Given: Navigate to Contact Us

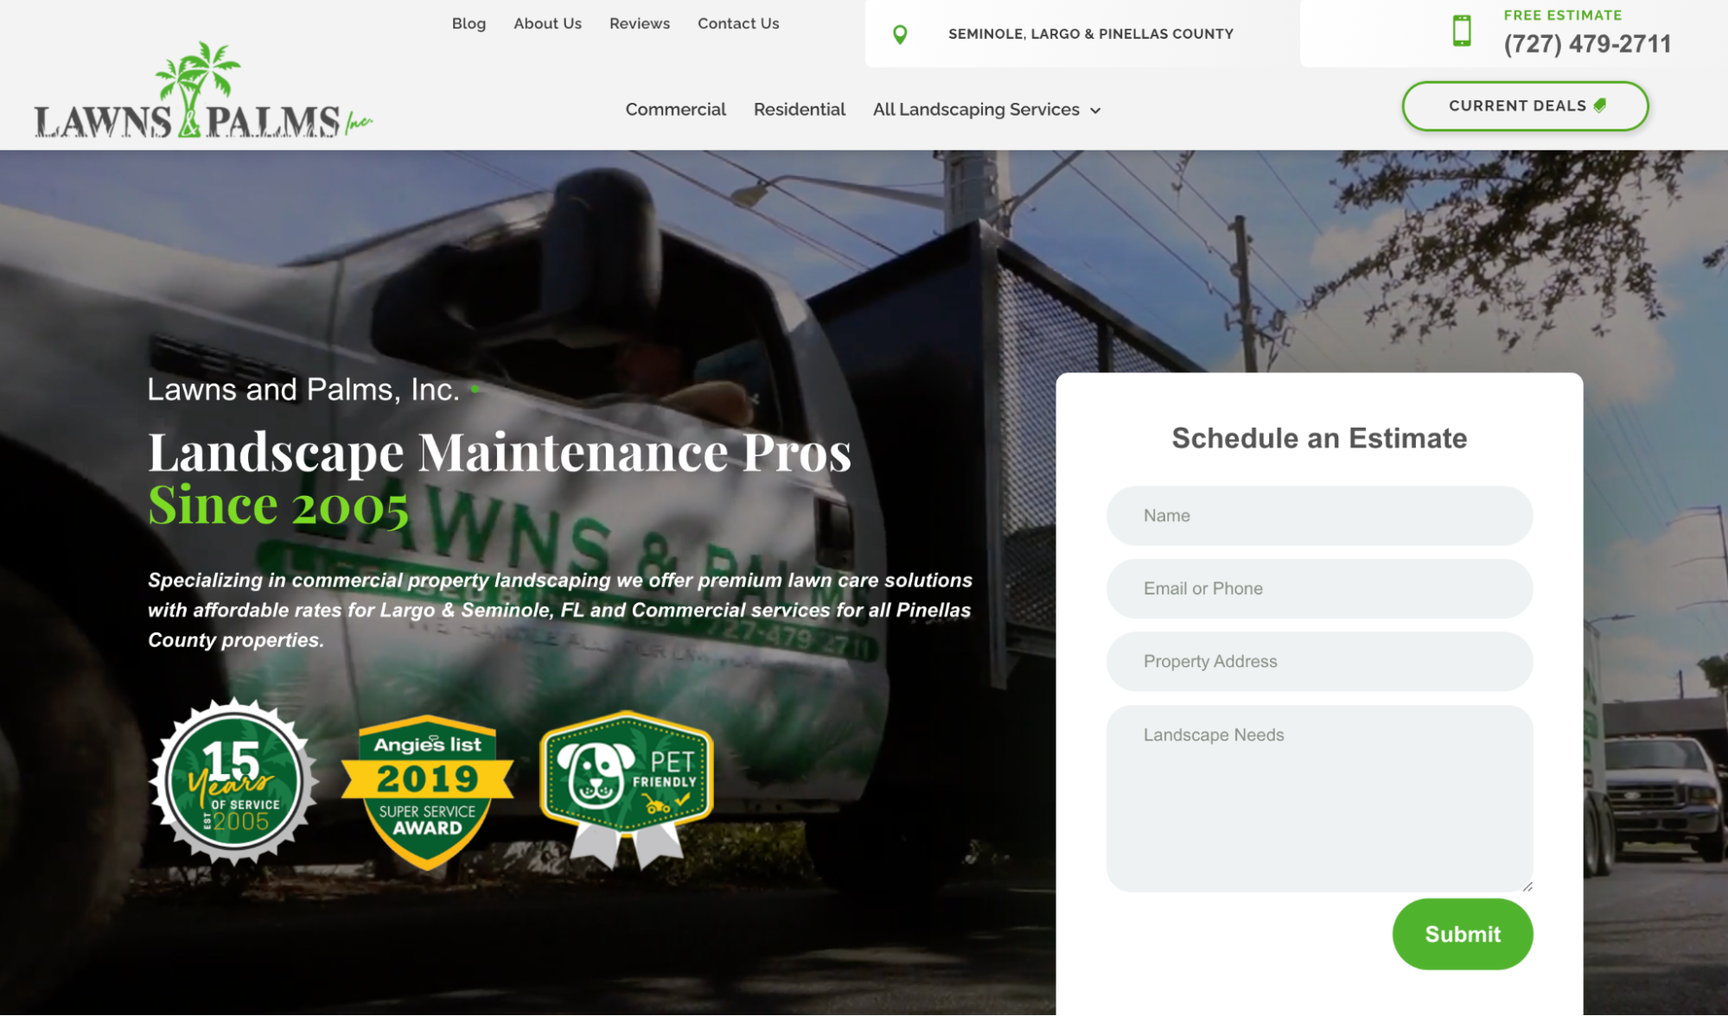Looking at the screenshot, I should pos(738,23).
